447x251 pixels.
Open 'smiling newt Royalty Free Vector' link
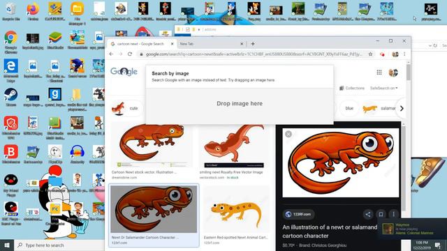[x=231, y=172]
